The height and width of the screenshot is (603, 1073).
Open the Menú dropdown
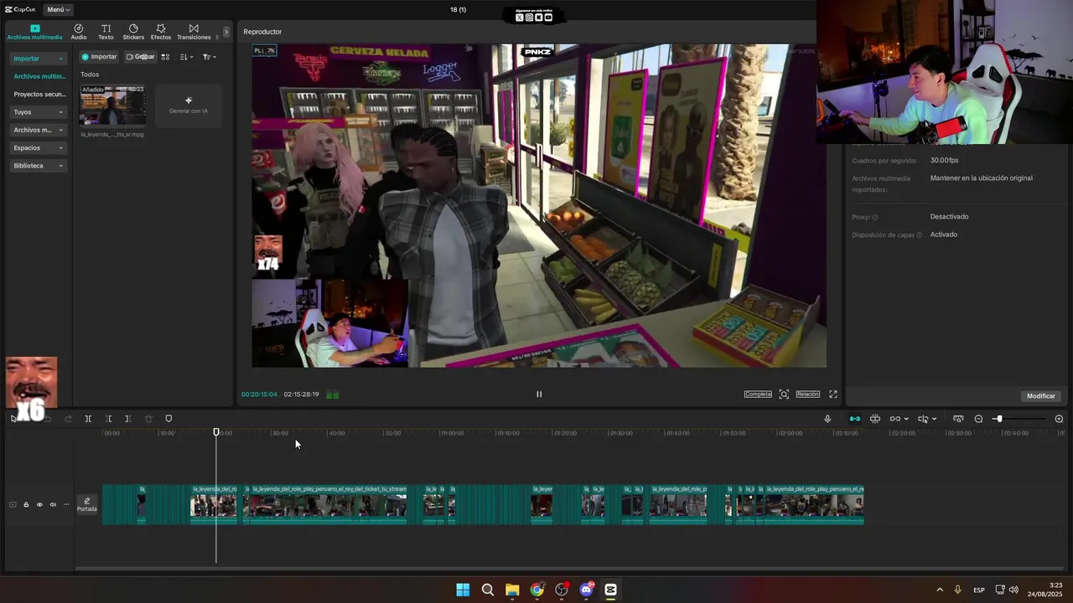click(59, 9)
